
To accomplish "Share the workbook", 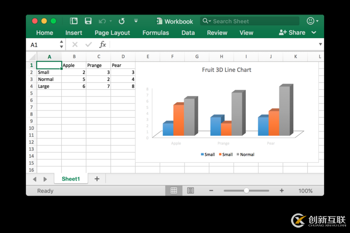I will coord(292,32).
